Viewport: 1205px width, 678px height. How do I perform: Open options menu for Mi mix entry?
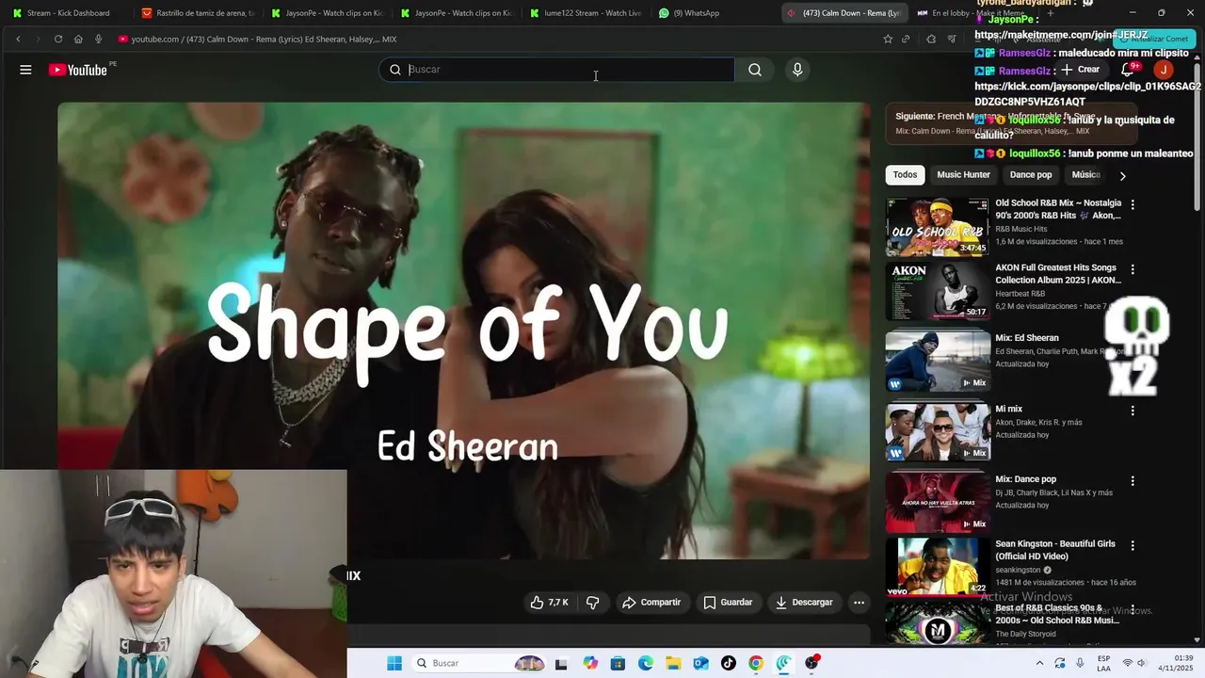(x=1133, y=411)
